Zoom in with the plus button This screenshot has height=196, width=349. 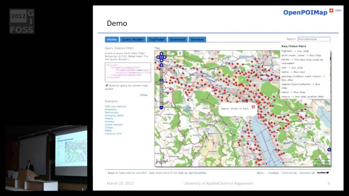[161, 65]
